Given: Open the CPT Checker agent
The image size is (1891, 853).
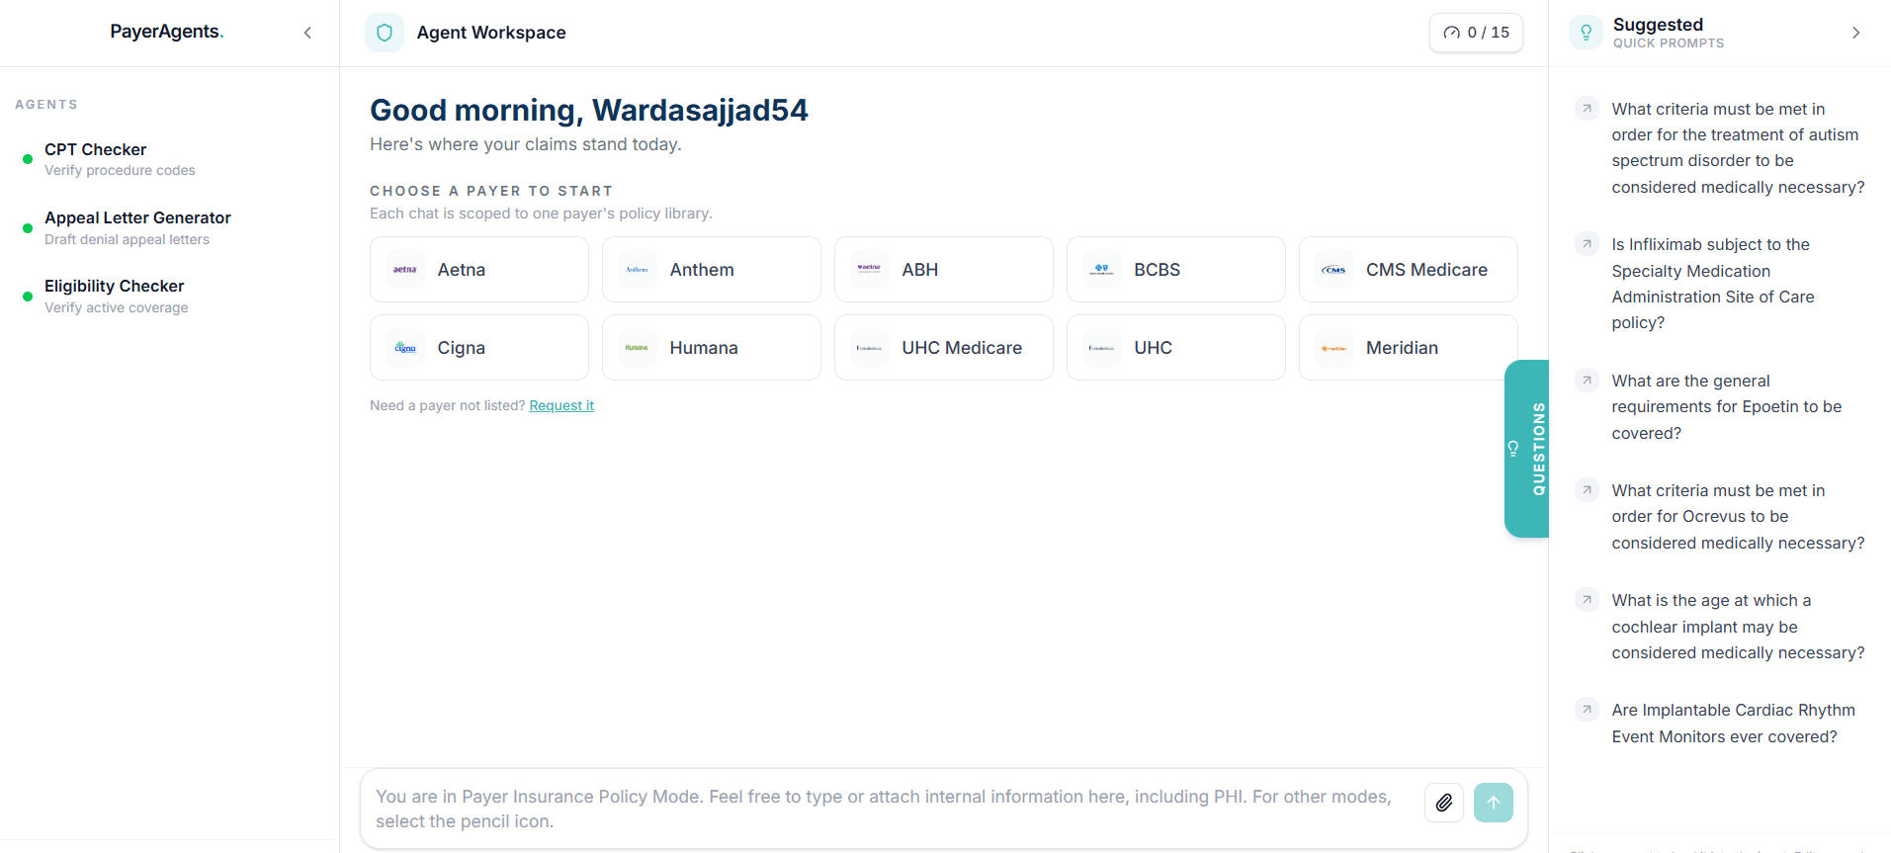Looking at the screenshot, I should click(169, 159).
